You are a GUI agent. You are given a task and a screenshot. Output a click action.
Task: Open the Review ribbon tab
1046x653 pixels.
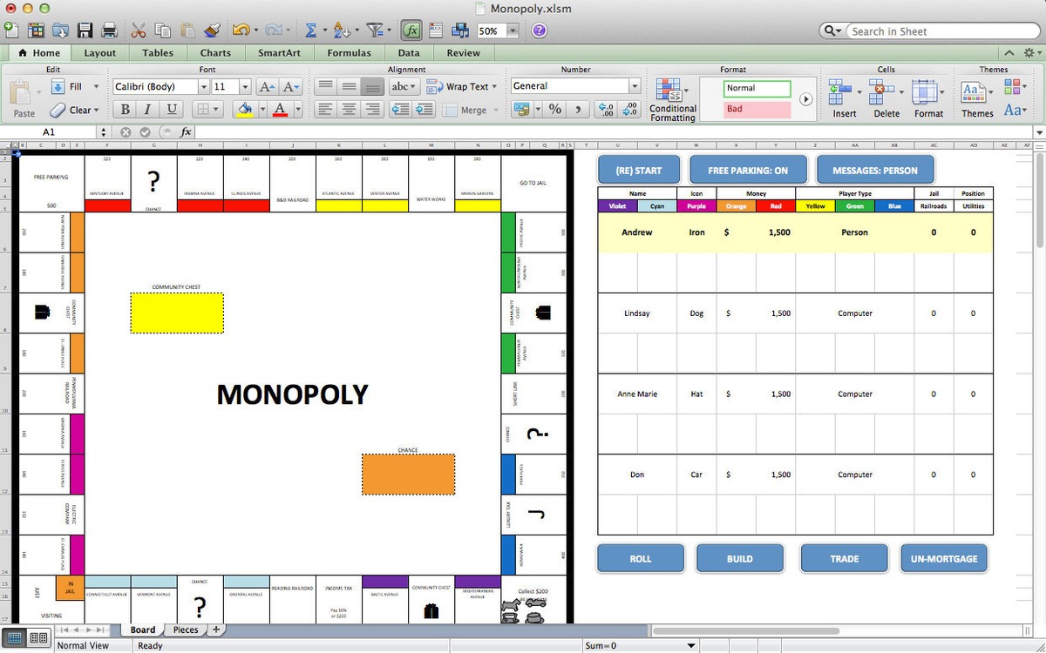[x=463, y=53]
